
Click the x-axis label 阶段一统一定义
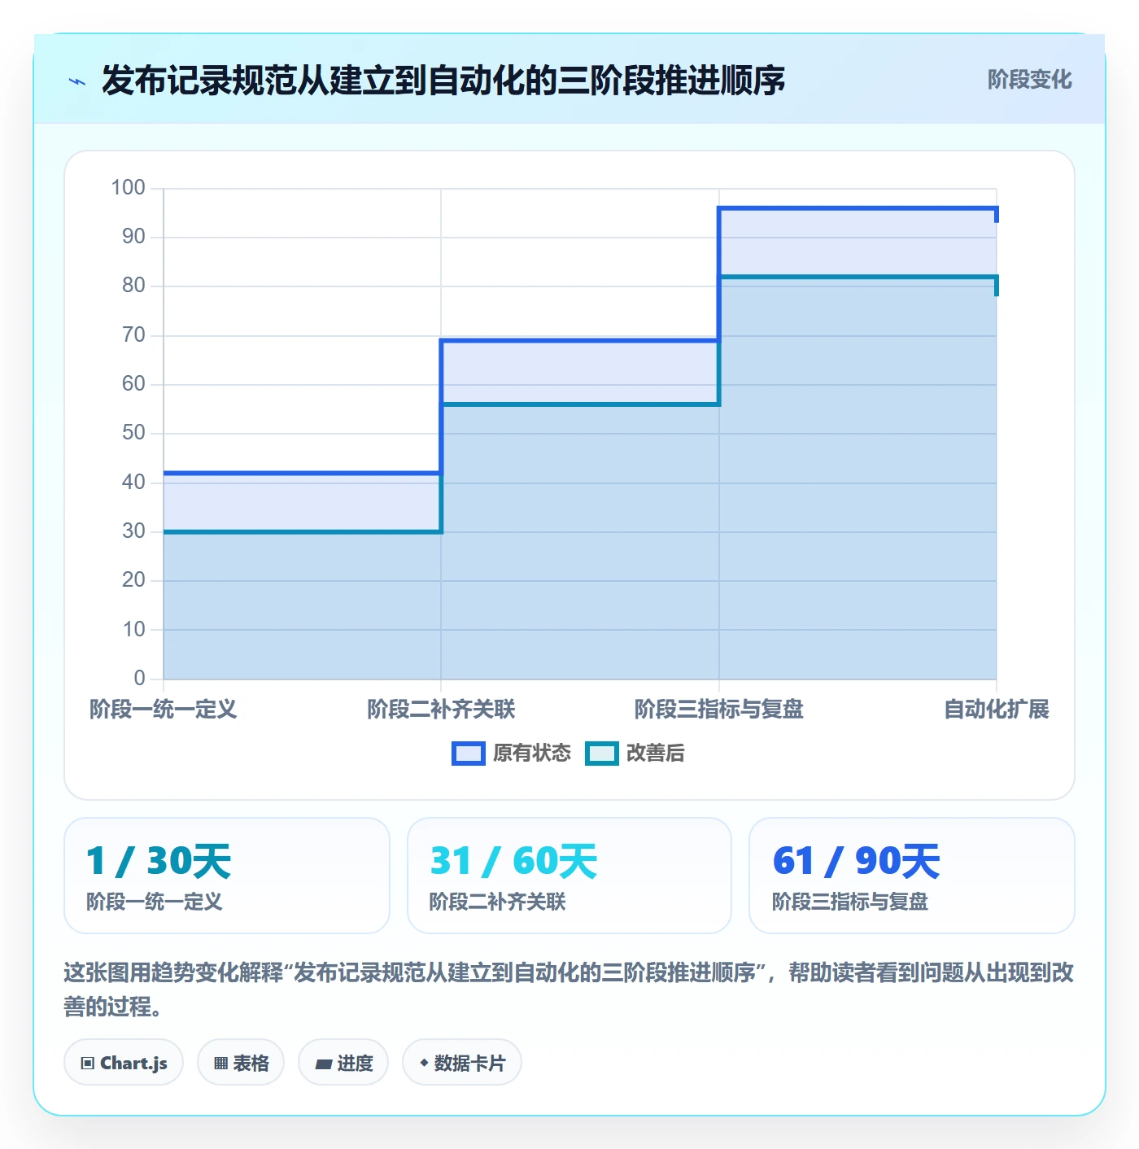point(164,710)
